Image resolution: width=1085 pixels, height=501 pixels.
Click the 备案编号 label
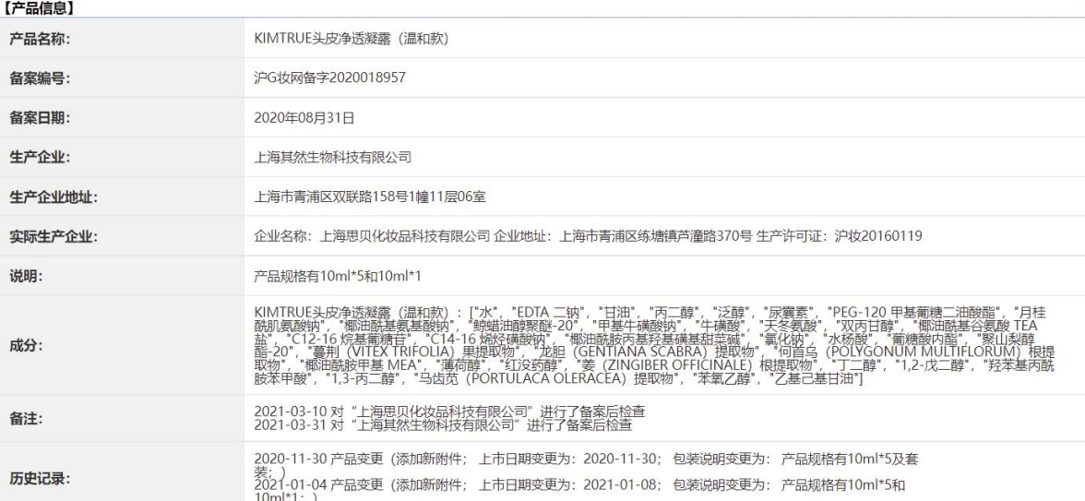tap(40, 78)
